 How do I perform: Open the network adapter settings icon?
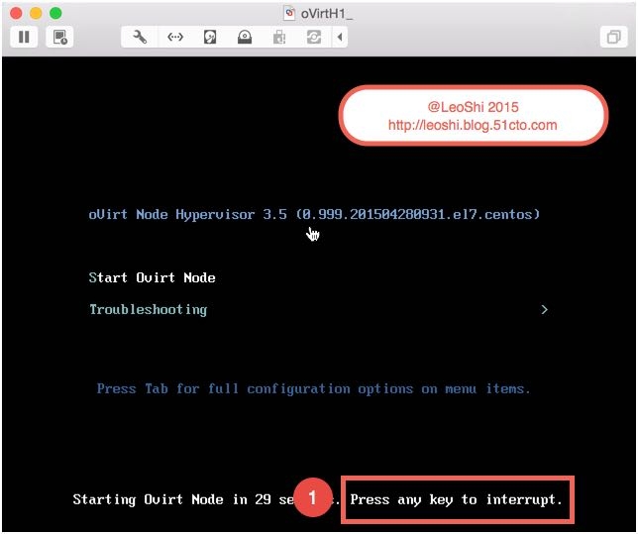click(175, 37)
